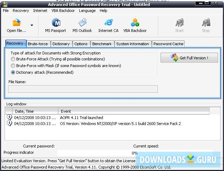This screenshot has width=224, height=171.
Task: Switch to the Brute-force tab
Action: pyautogui.click(x=39, y=44)
